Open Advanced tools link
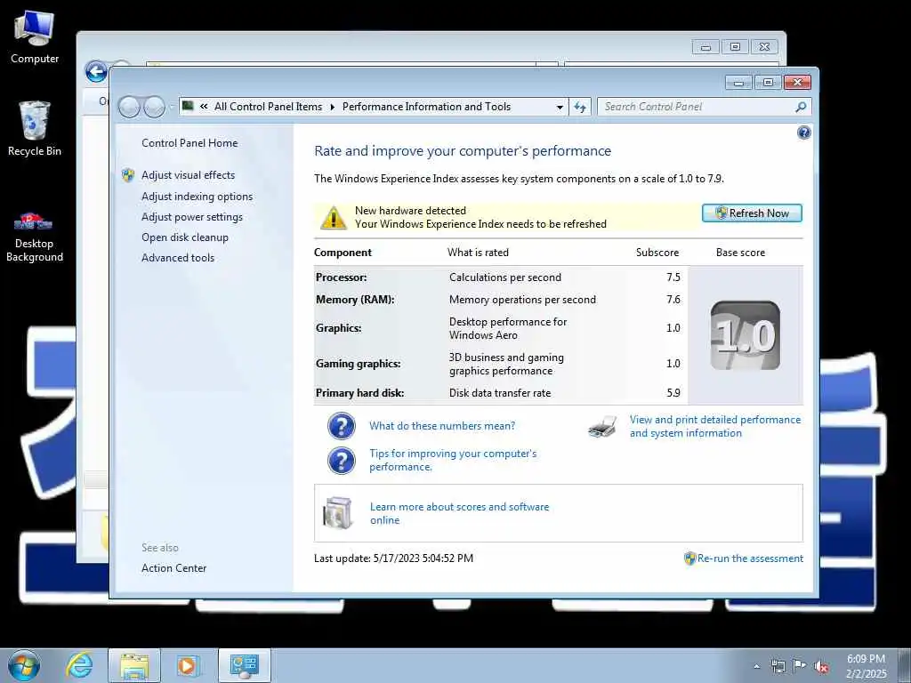The image size is (911, 683). (x=178, y=257)
